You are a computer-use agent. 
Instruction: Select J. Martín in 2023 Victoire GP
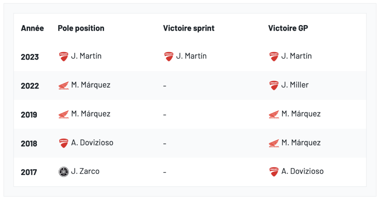296,56
